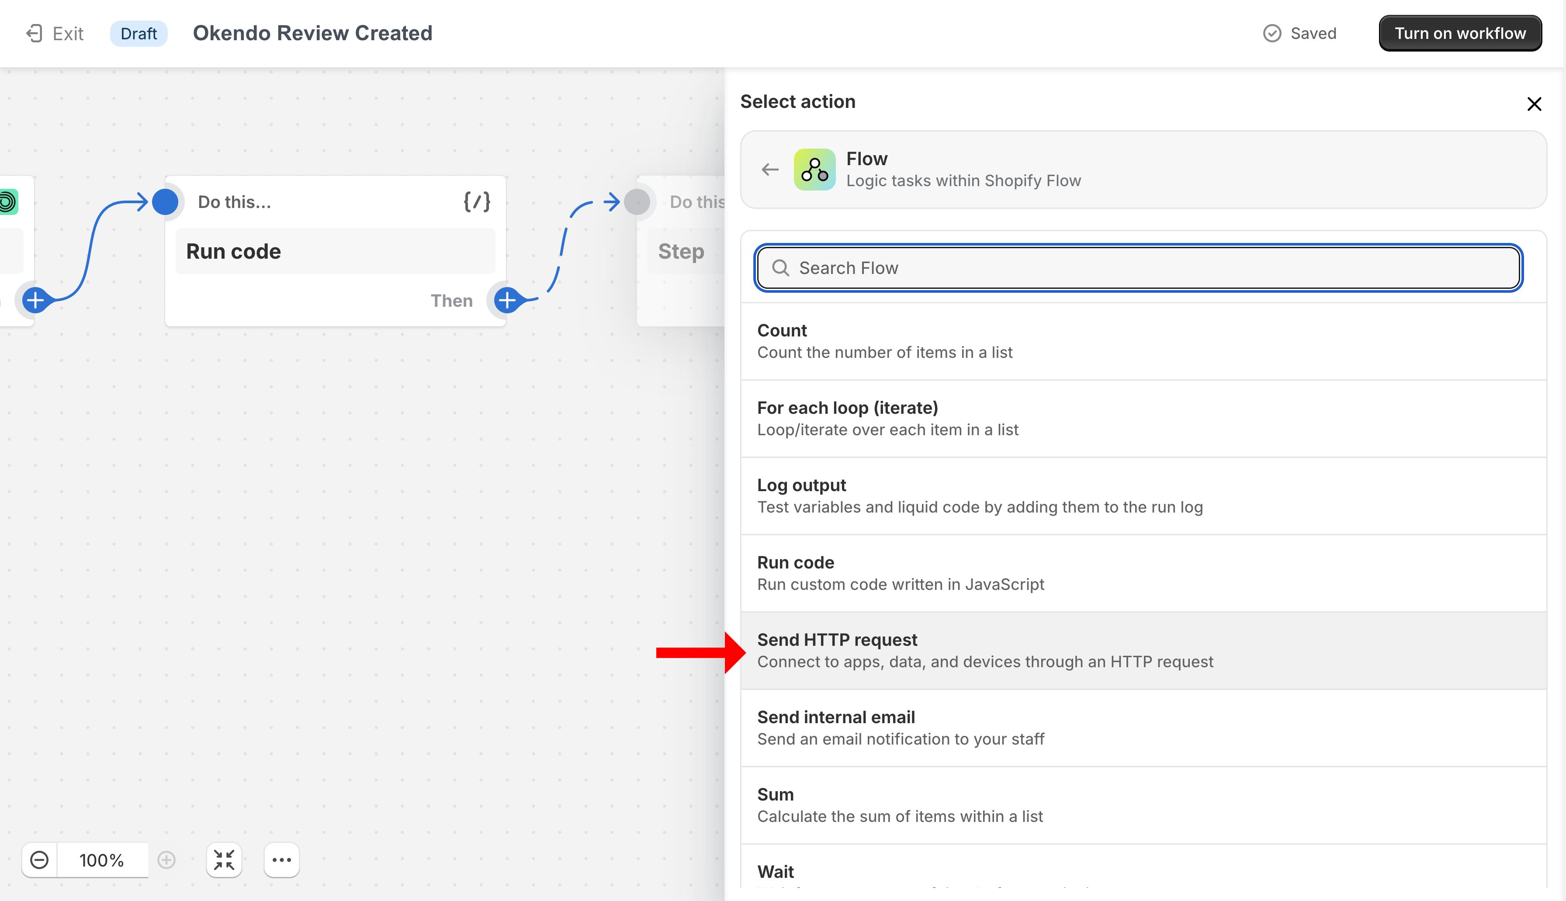Click the Okendo trigger app icon
Screen dimensions: 1566x901
click(8, 202)
